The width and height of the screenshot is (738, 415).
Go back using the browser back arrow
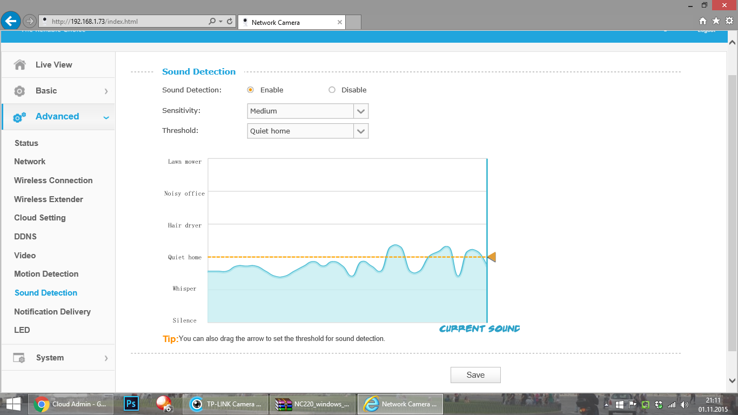coord(11,21)
